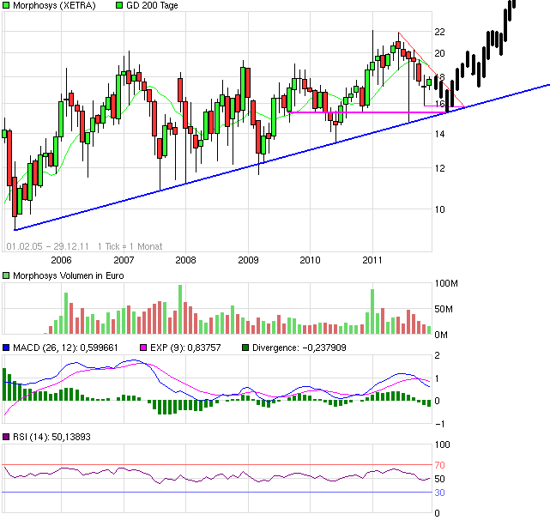
Task: Click the date range '01.02.05 - 29.12.11' text
Action: click(47, 246)
